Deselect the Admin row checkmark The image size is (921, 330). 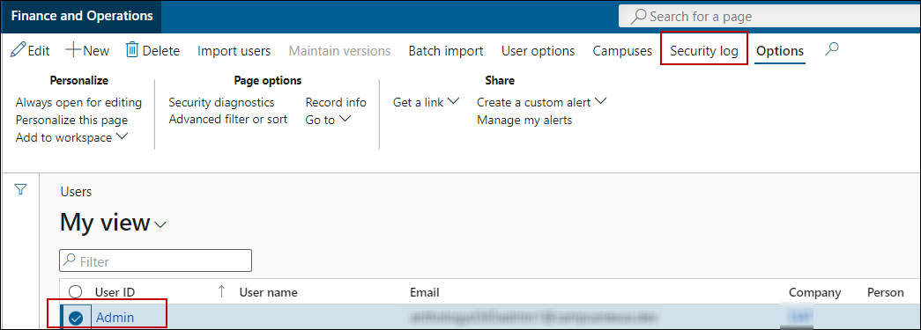pyautogui.click(x=76, y=319)
